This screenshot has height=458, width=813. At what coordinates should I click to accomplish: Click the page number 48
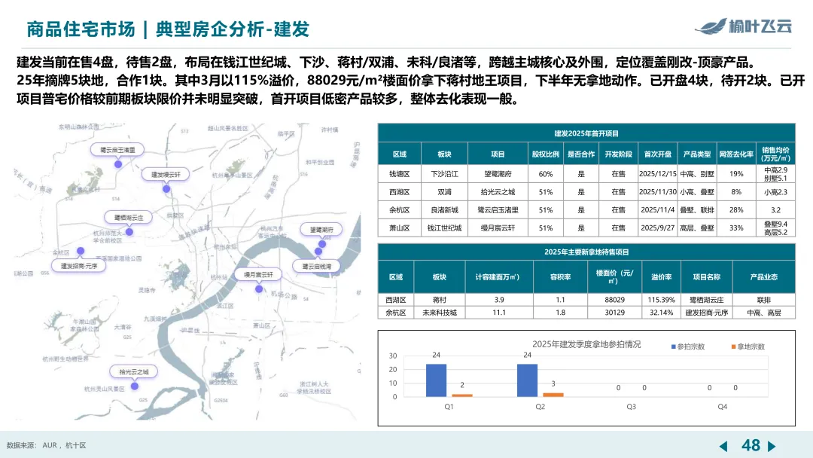coord(751,445)
